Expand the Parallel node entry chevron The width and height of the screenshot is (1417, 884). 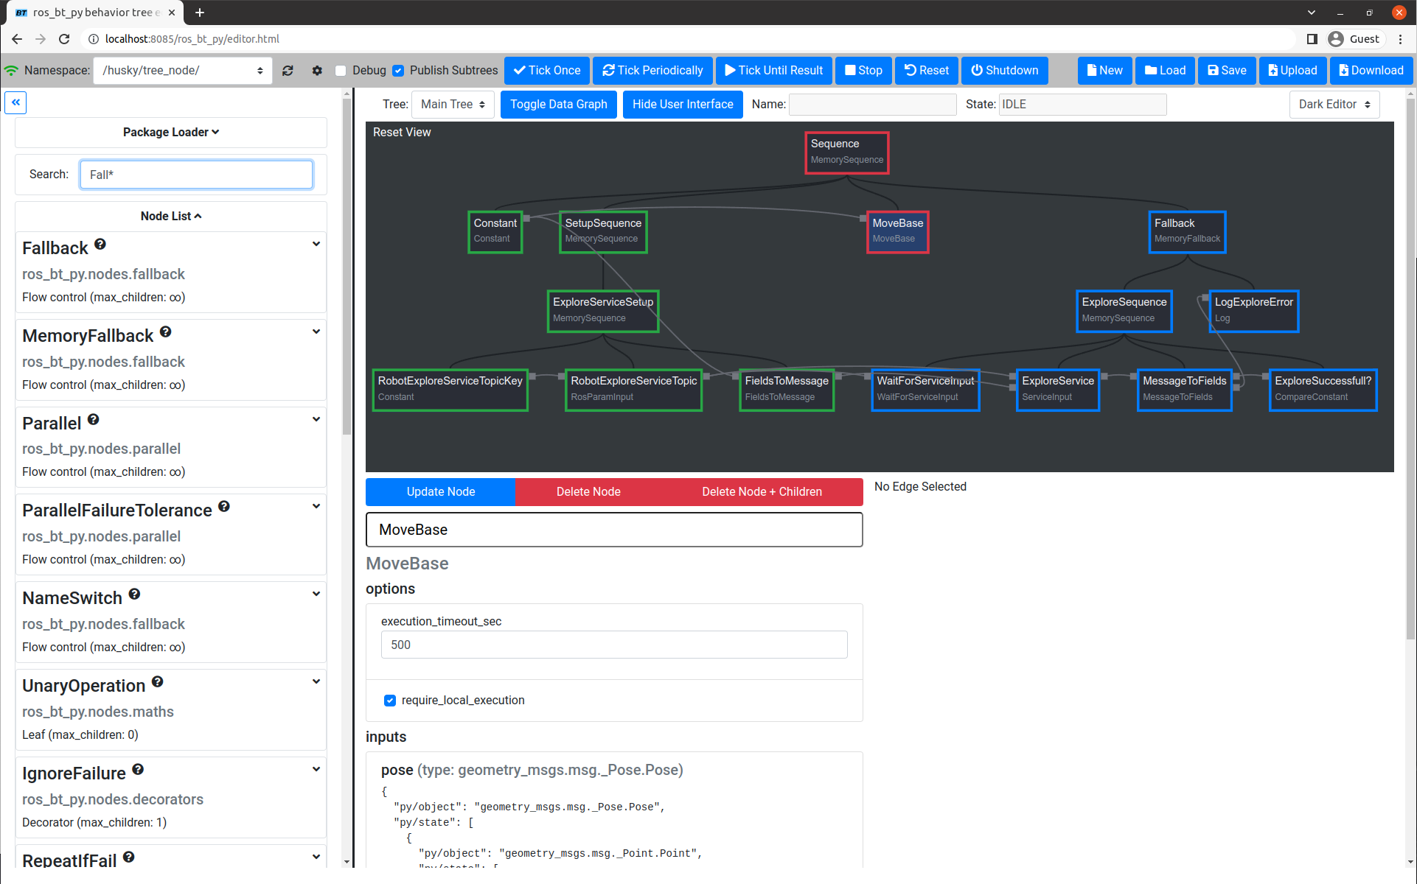point(316,419)
